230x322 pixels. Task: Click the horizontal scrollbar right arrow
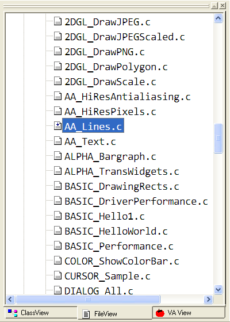pyautogui.click(x=208, y=299)
